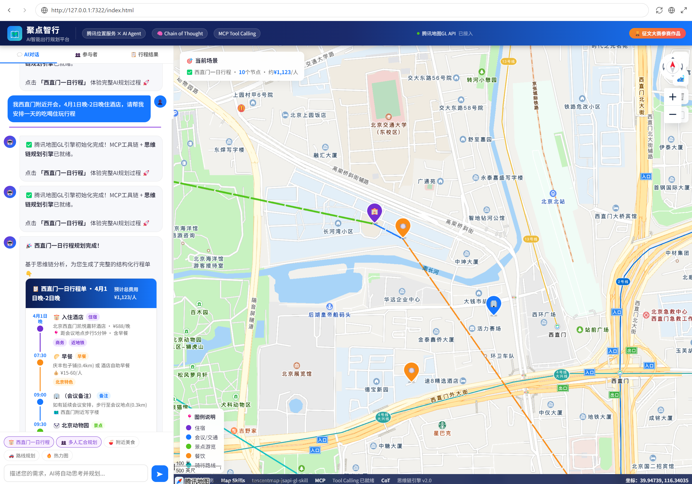Screen dimensions: 692x484
Task: Open the 行程结果 tab
Action: [145, 55]
